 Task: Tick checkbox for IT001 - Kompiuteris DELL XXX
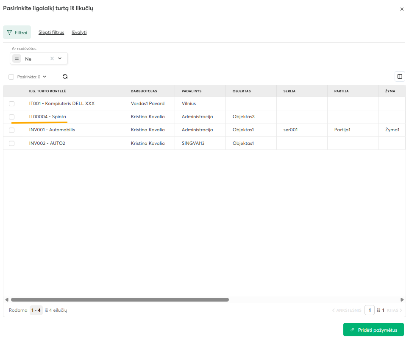click(11, 103)
